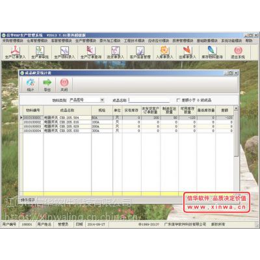Open the 帮助 menu

(x=249, y=41)
